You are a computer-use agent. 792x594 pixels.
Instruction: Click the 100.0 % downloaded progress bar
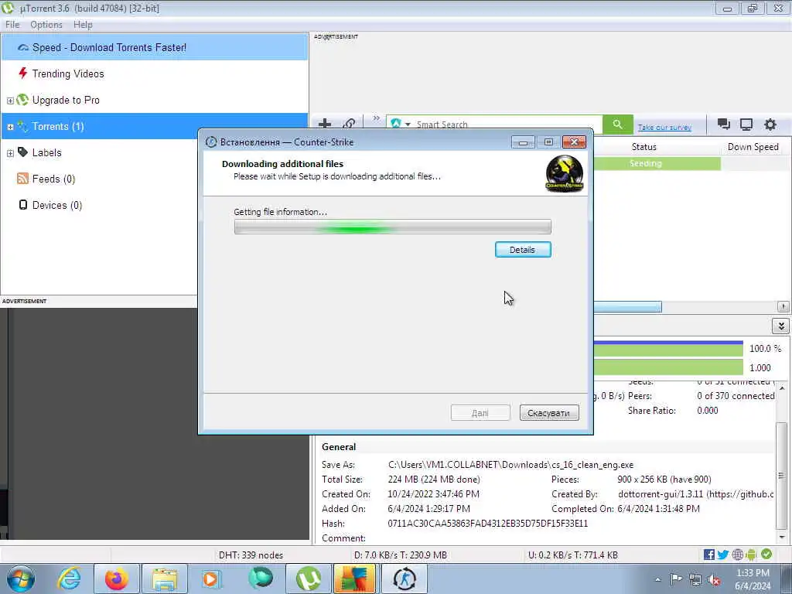point(668,348)
